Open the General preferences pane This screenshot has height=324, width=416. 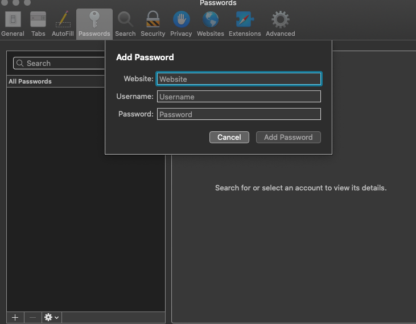point(13,24)
